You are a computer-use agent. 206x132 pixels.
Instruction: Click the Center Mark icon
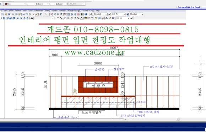pos(103,18)
